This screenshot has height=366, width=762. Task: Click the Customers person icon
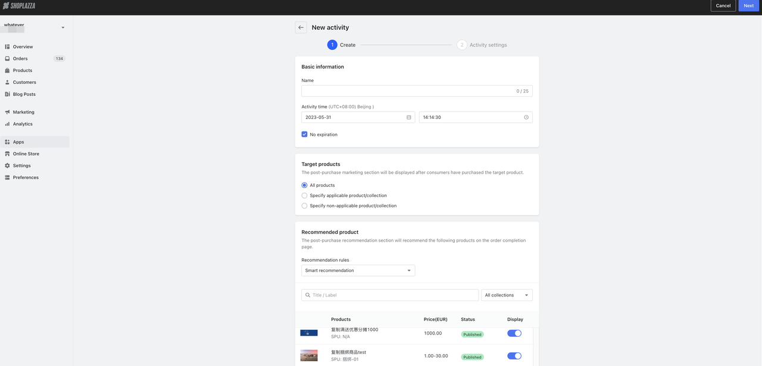pyautogui.click(x=7, y=82)
